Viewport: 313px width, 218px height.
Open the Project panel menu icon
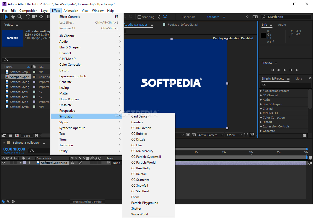[17, 25]
